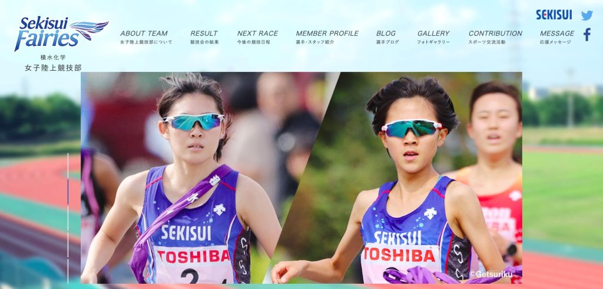This screenshot has height=289, width=603.
Task: Open the Facebook icon link
Action: pyautogui.click(x=587, y=35)
